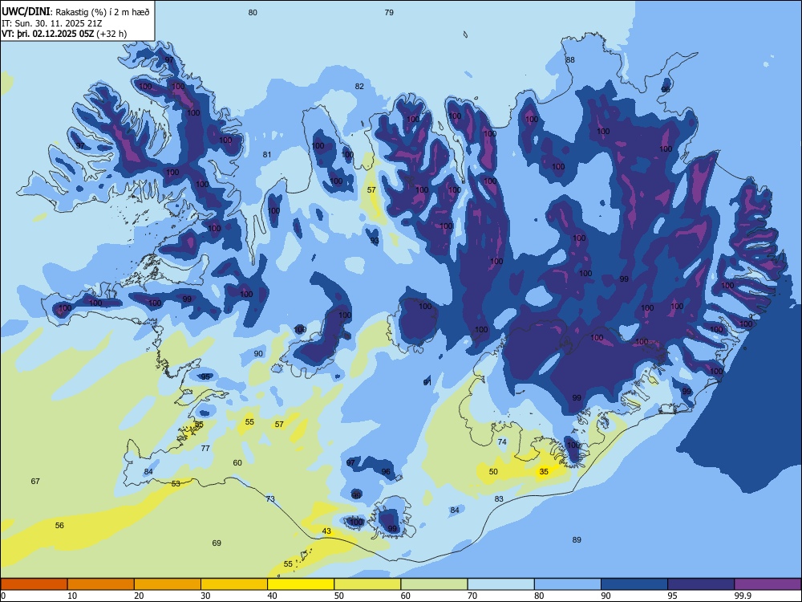Image resolution: width=802 pixels, height=602 pixels.
Task: Click the 'IT: Sun. 30. 11. 2025 21Z' line
Action: 51,23
